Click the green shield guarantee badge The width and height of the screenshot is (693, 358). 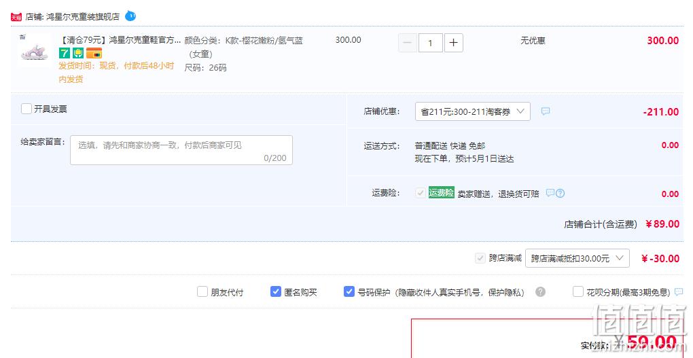tap(78, 54)
